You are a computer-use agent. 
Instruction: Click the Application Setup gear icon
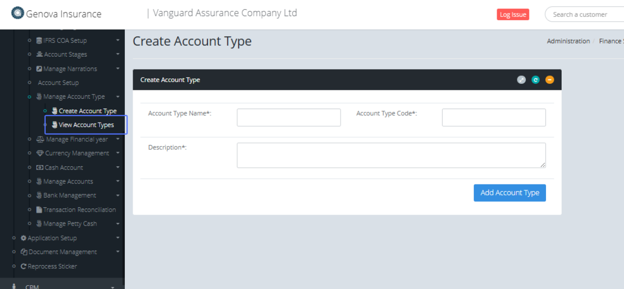[x=23, y=238]
